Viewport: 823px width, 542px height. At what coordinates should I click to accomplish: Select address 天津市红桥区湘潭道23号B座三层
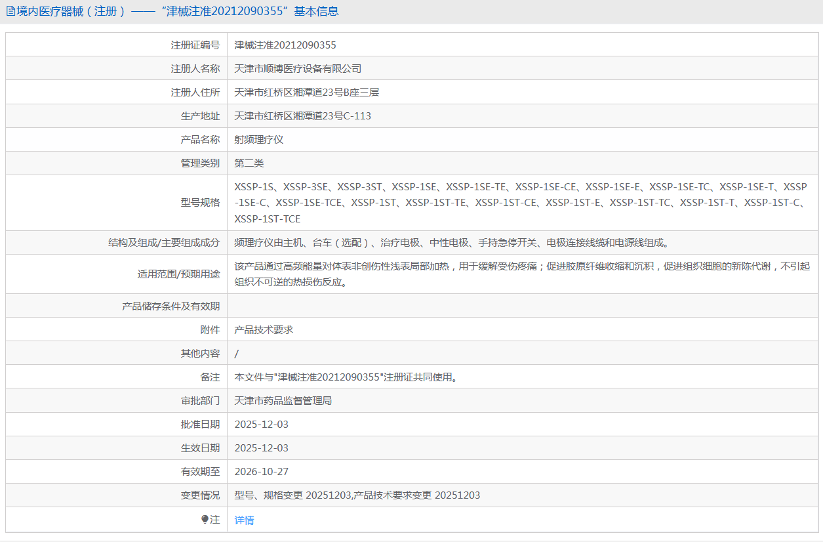pos(307,92)
